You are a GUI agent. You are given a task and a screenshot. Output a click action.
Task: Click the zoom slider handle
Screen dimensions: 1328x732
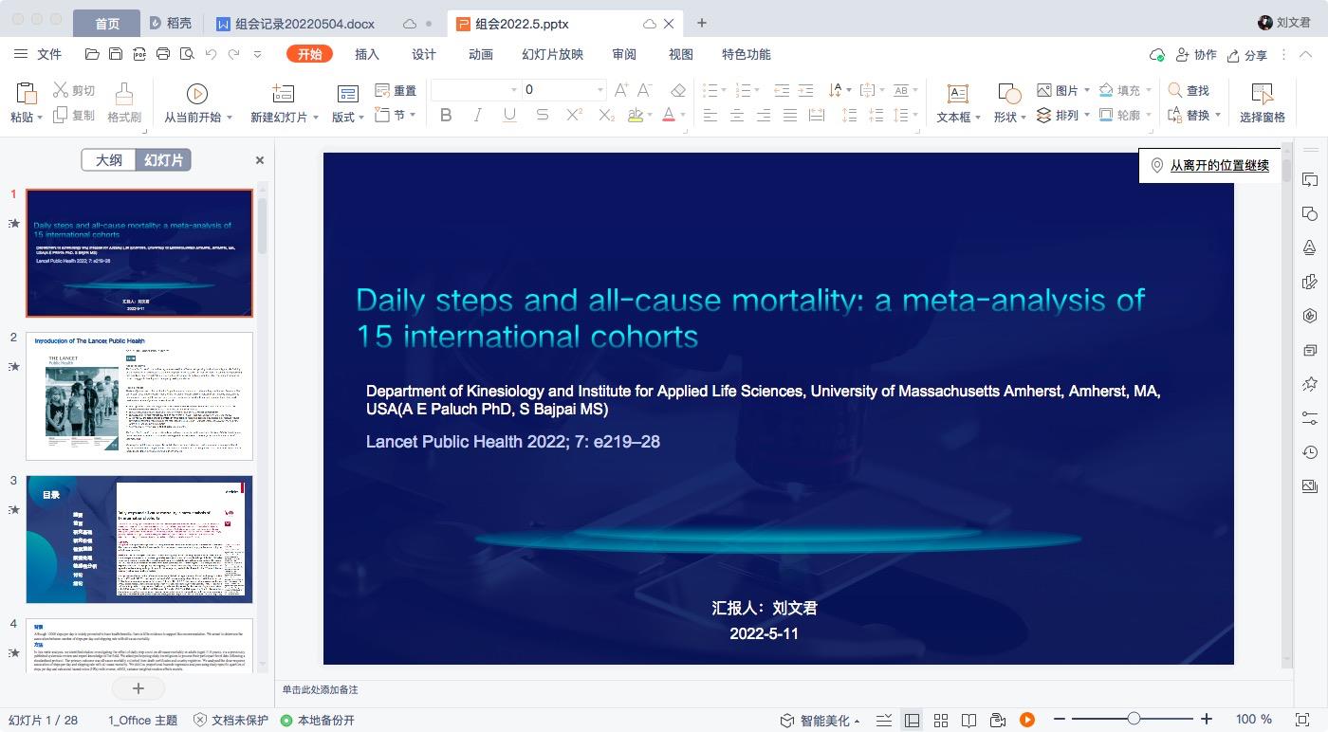pos(1134,720)
